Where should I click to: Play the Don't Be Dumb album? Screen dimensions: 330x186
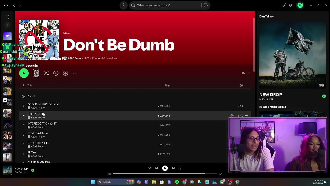coord(24,73)
